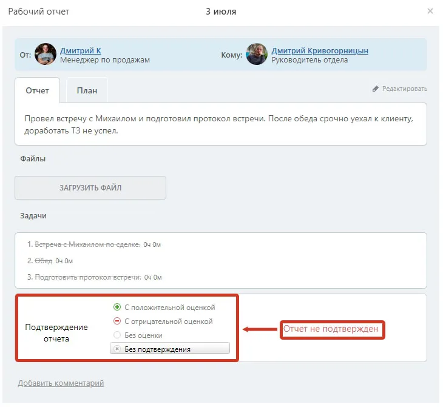The height and width of the screenshot is (407, 443).
Task: Click the pencil icon next to Редактировать
Action: (x=375, y=89)
